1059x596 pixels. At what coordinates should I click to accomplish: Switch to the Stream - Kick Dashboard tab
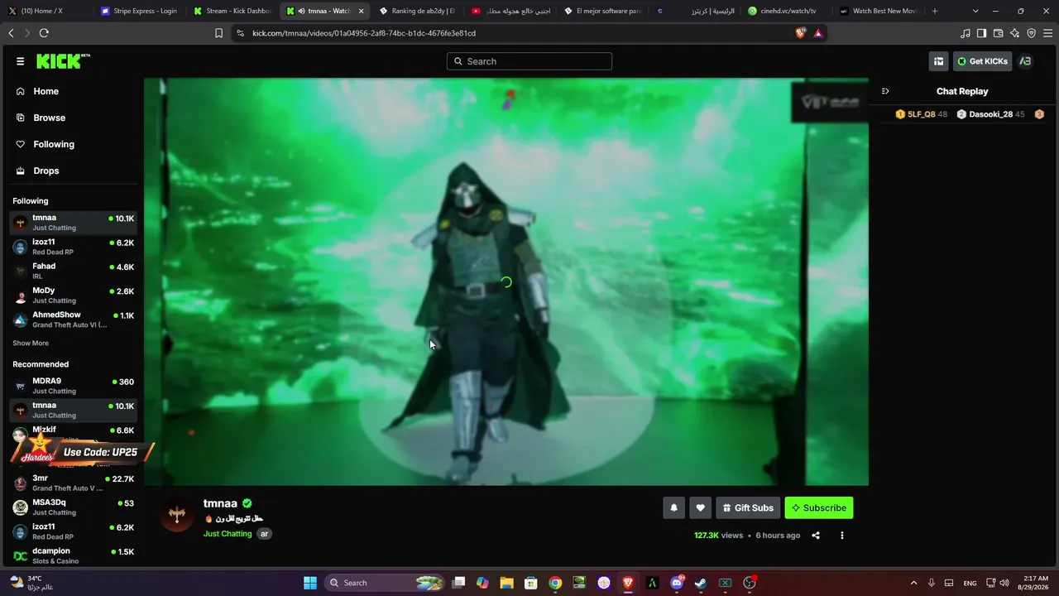(x=232, y=11)
